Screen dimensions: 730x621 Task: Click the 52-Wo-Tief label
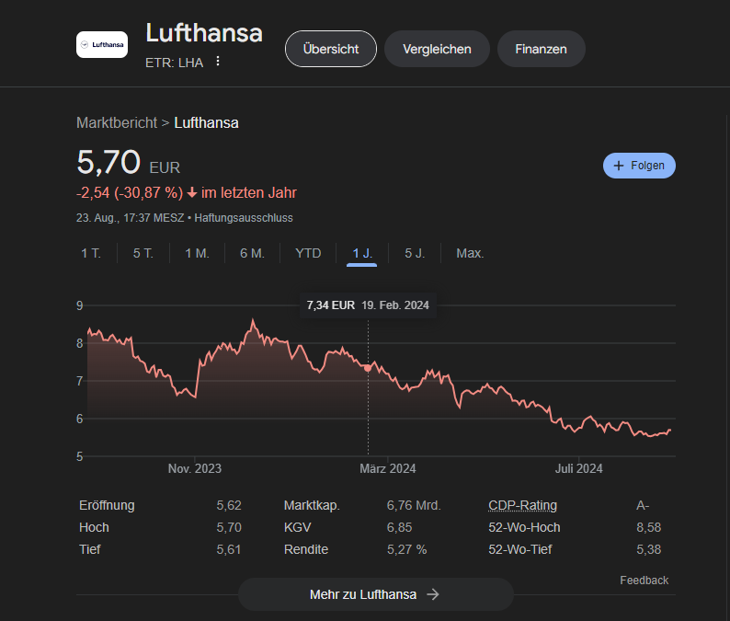(x=520, y=549)
